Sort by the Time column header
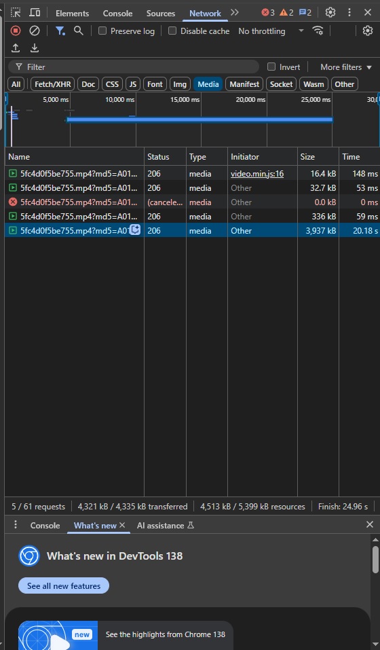Image resolution: width=380 pixels, height=650 pixels. point(359,157)
